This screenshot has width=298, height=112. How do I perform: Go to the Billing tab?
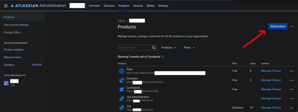tap(151, 6)
